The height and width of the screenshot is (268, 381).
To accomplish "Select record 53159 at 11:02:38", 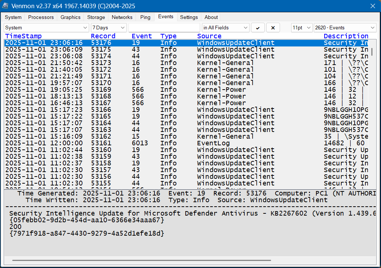I will [x=186, y=156].
